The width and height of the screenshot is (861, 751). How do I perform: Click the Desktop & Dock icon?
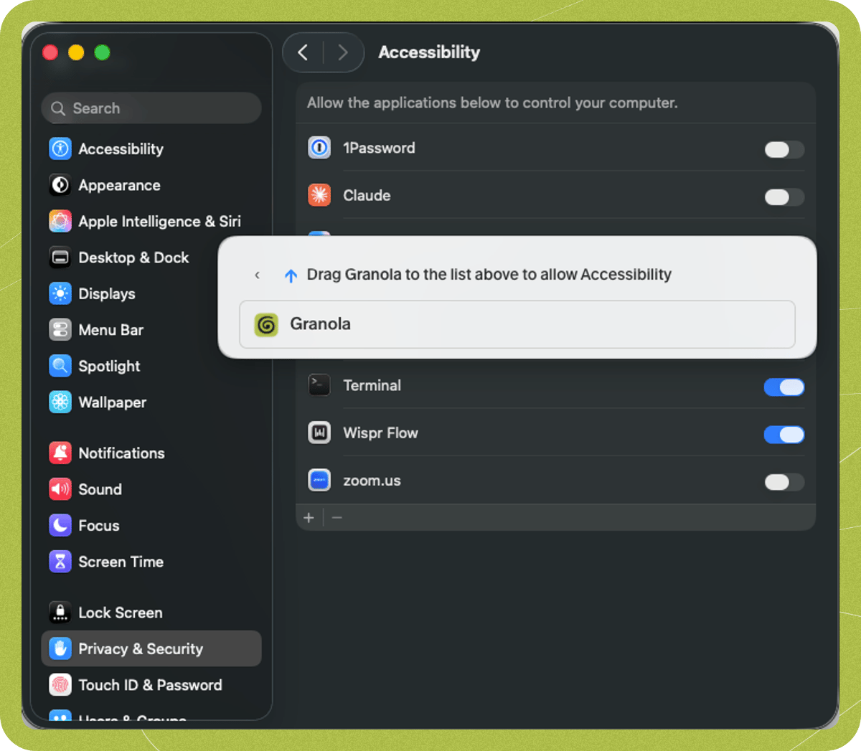pyautogui.click(x=60, y=258)
